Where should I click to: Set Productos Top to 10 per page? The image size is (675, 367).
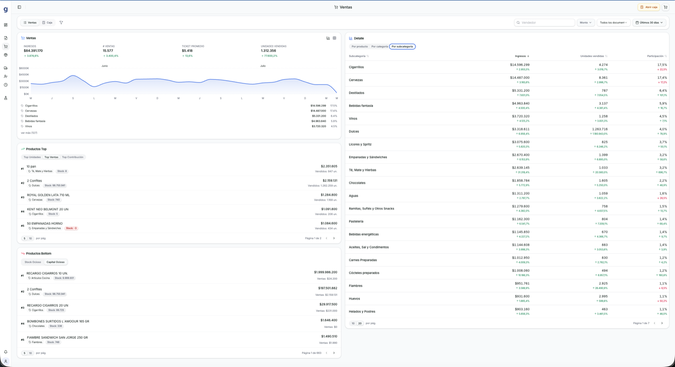pyautogui.click(x=30, y=238)
